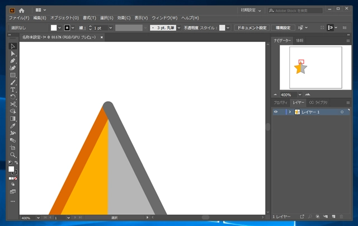The image size is (358, 226).
Task: Open the stroke weight 1 pt dropdown
Action: (x=111, y=28)
